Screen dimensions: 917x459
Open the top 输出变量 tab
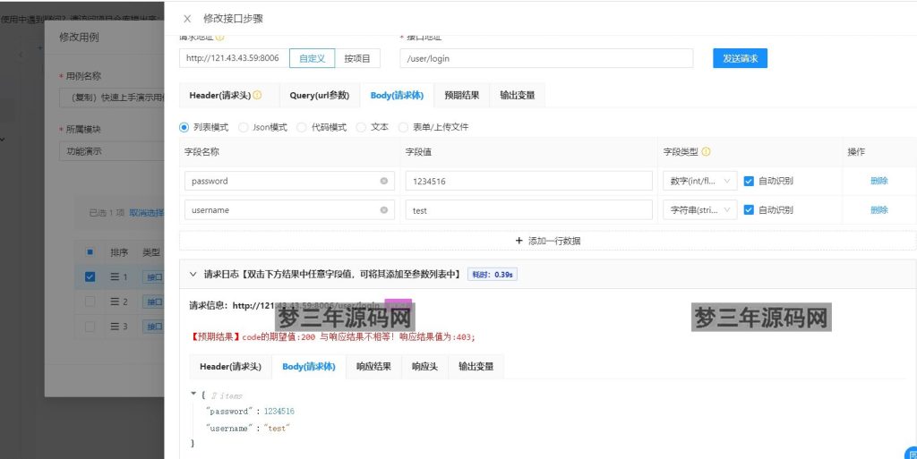pyautogui.click(x=517, y=95)
